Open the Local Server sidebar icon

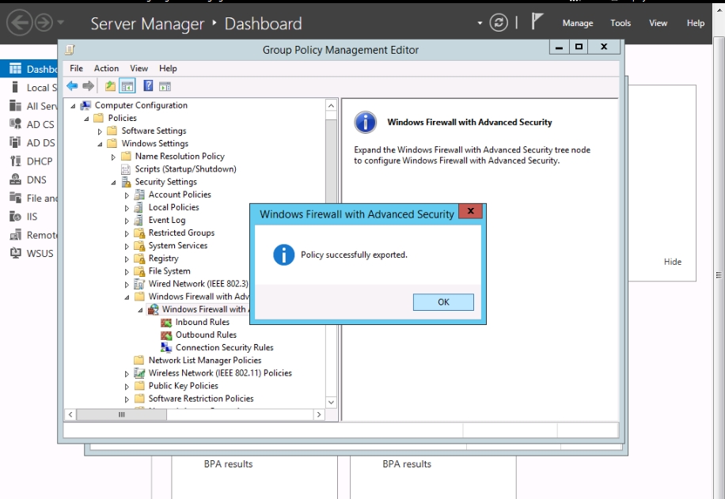tap(15, 87)
